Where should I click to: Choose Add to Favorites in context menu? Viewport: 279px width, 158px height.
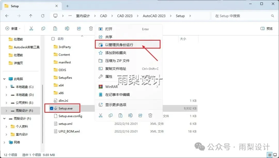(x=129, y=53)
